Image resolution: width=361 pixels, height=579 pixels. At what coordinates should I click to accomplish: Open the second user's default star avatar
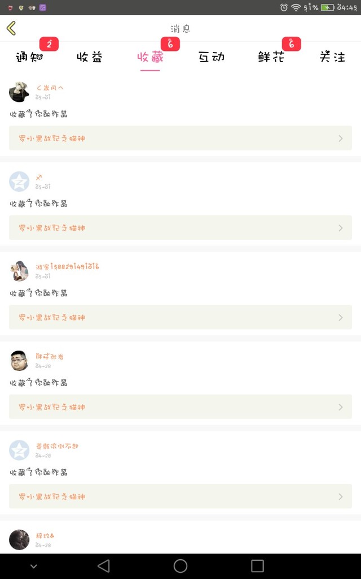click(x=19, y=182)
